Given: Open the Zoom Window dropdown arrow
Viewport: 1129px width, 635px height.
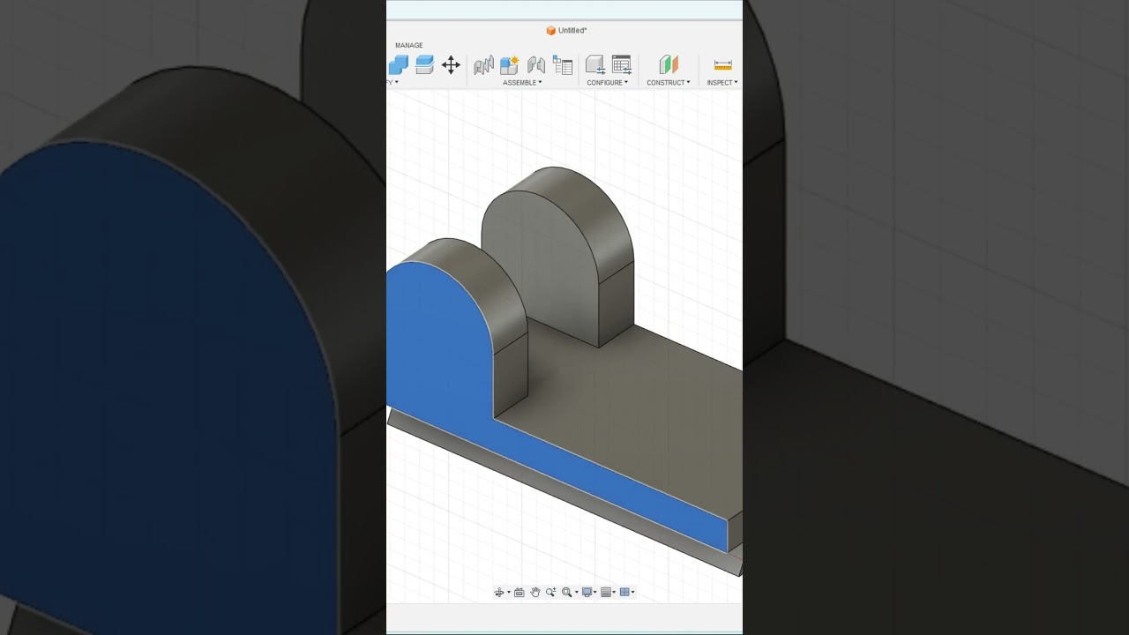Looking at the screenshot, I should click(x=577, y=593).
